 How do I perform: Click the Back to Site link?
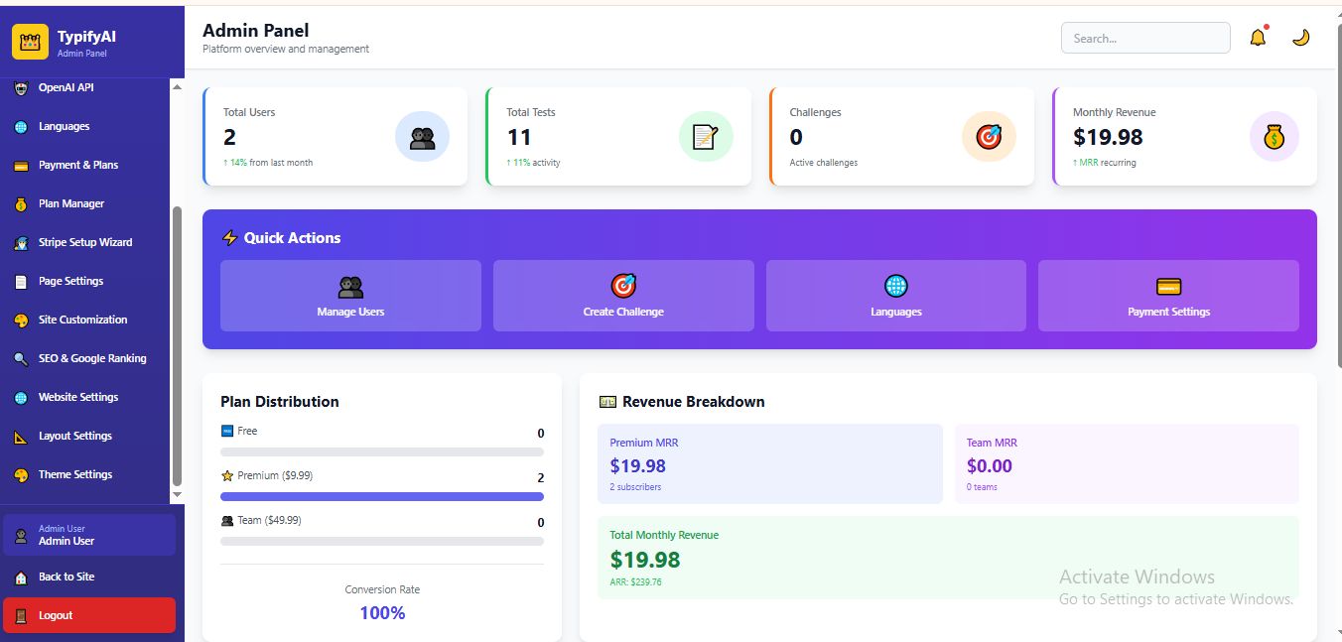67,577
